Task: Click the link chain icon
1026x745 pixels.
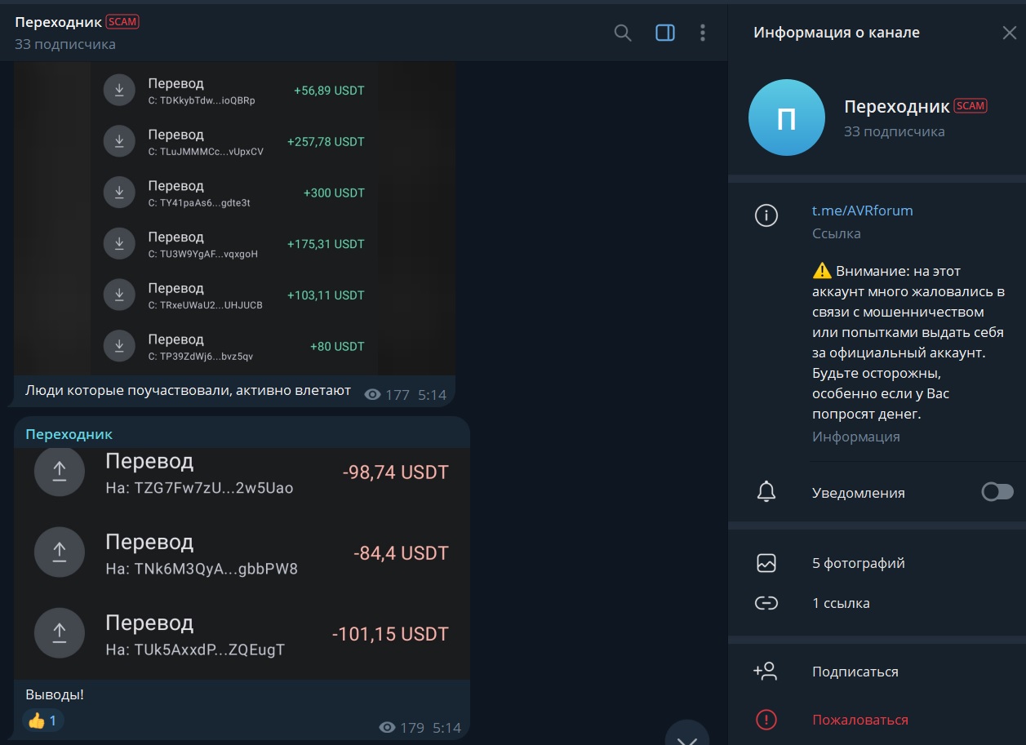Action: pos(766,603)
